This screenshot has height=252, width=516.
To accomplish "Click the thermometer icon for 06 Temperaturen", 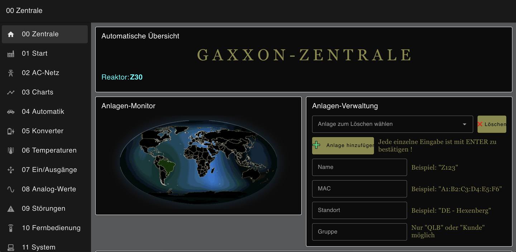I will click(11, 150).
